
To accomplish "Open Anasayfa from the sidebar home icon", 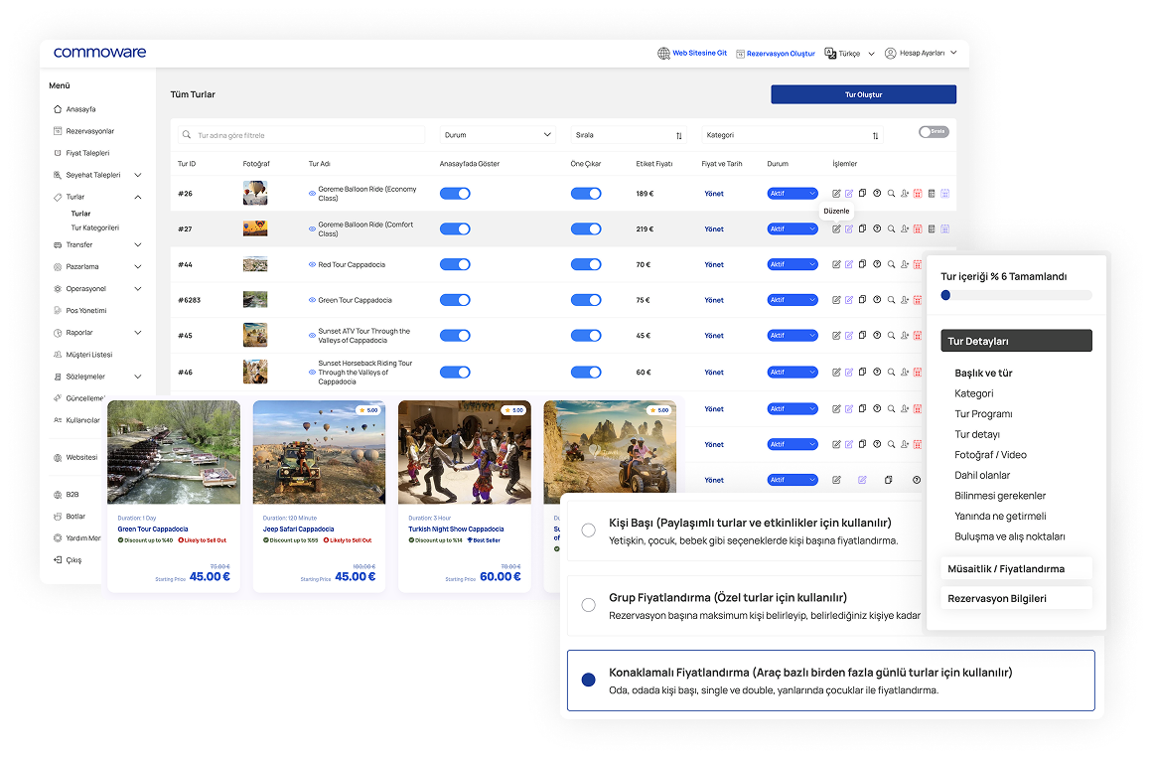I will point(58,109).
